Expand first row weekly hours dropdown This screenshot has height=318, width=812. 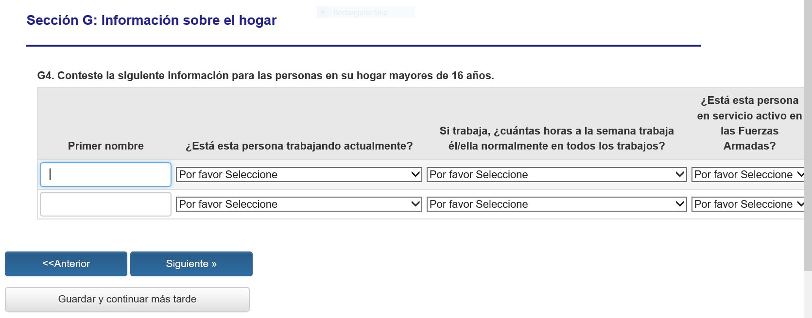(556, 174)
